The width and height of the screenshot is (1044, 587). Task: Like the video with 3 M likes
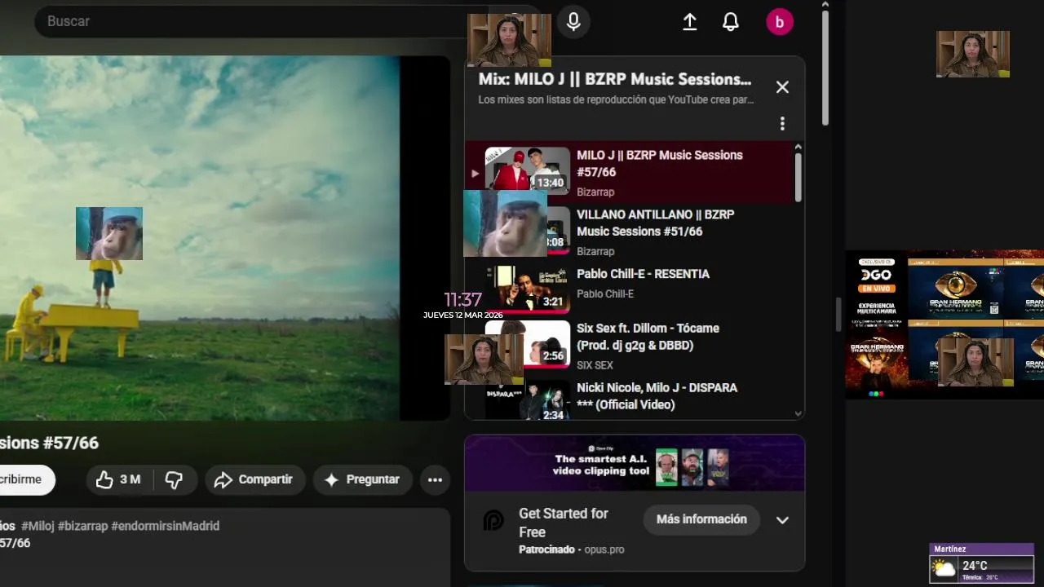120,479
